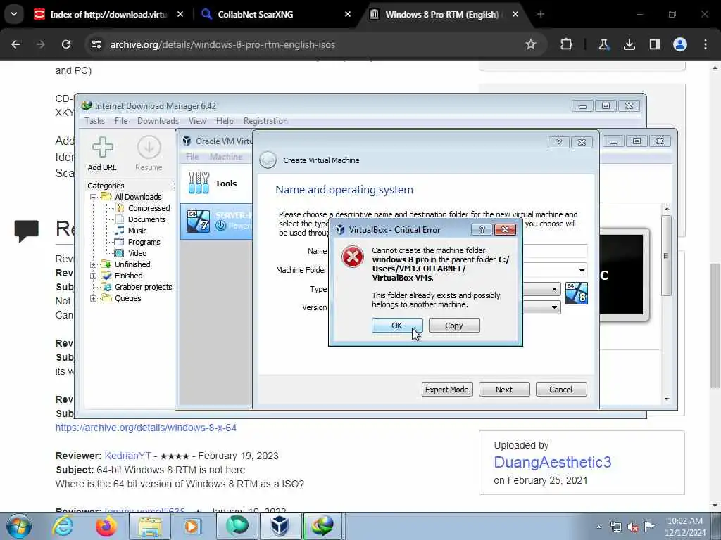721x540 pixels.
Task: Open Internet Explorer from taskbar
Action: click(x=63, y=526)
